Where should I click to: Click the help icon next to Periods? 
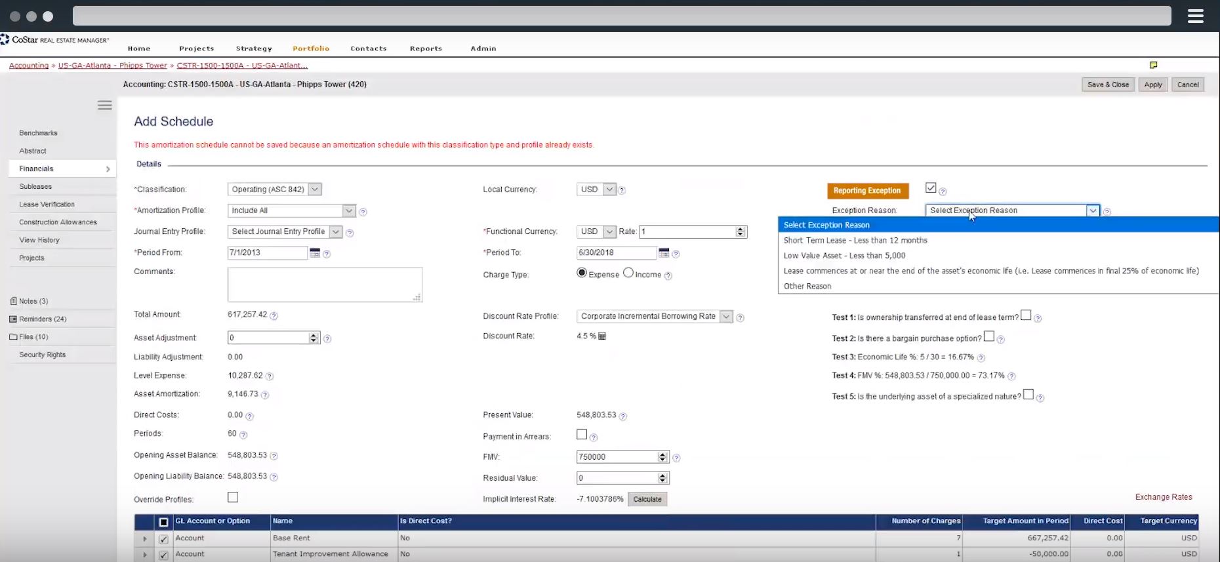pyautogui.click(x=243, y=435)
